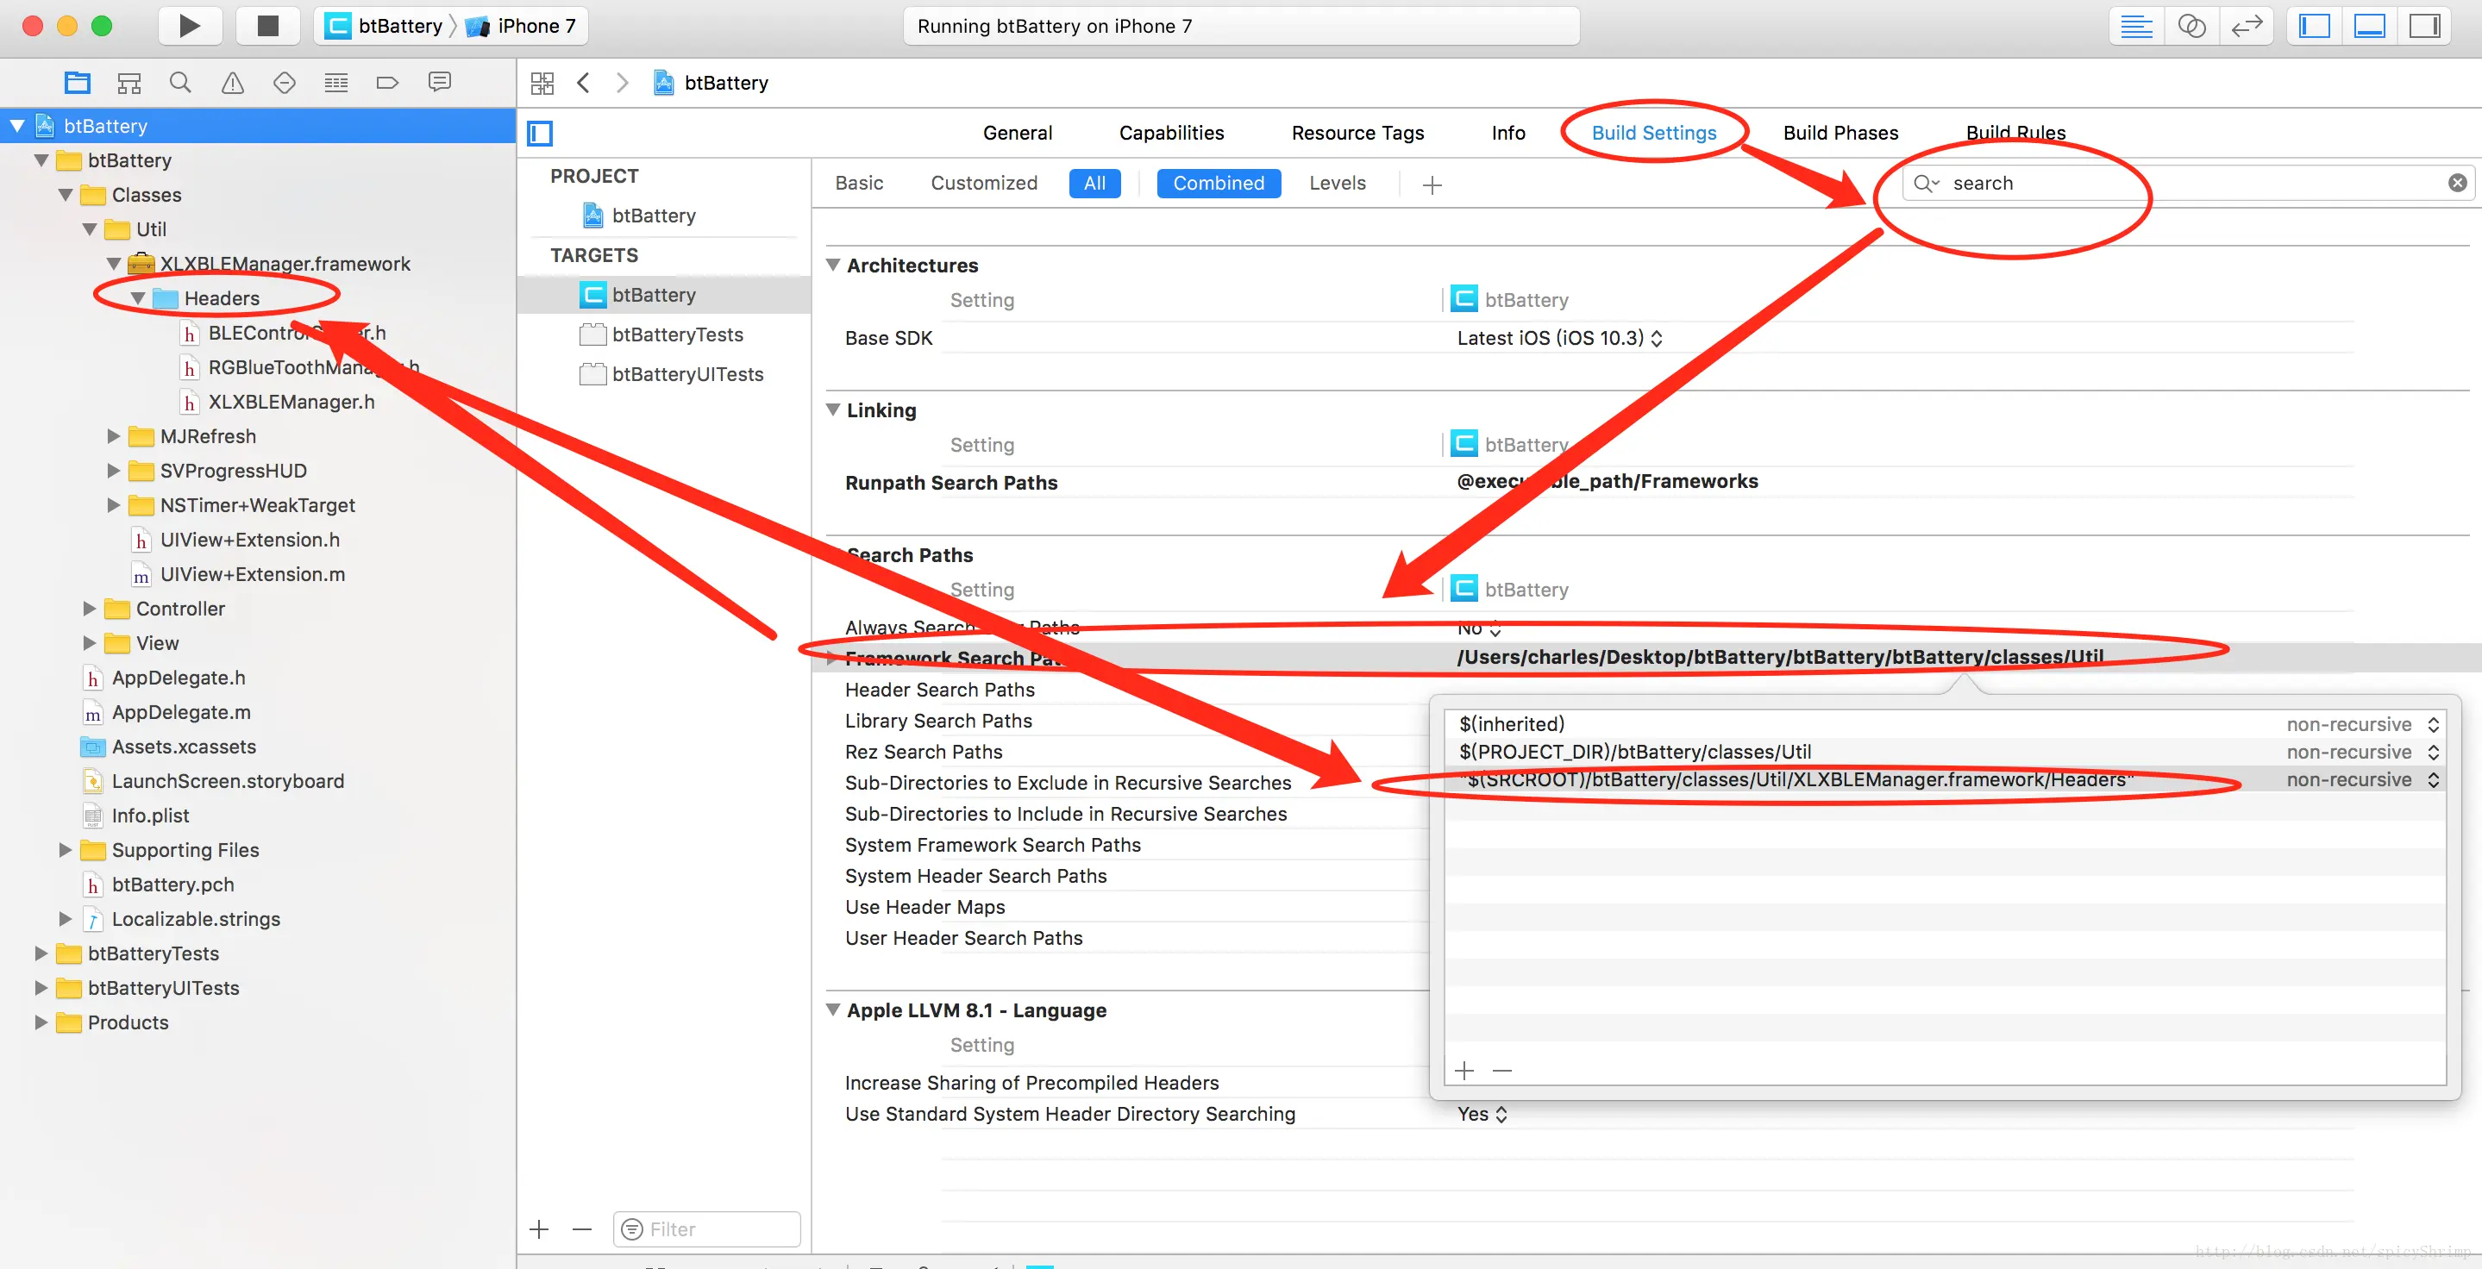Click the Run (play) button

[189, 26]
